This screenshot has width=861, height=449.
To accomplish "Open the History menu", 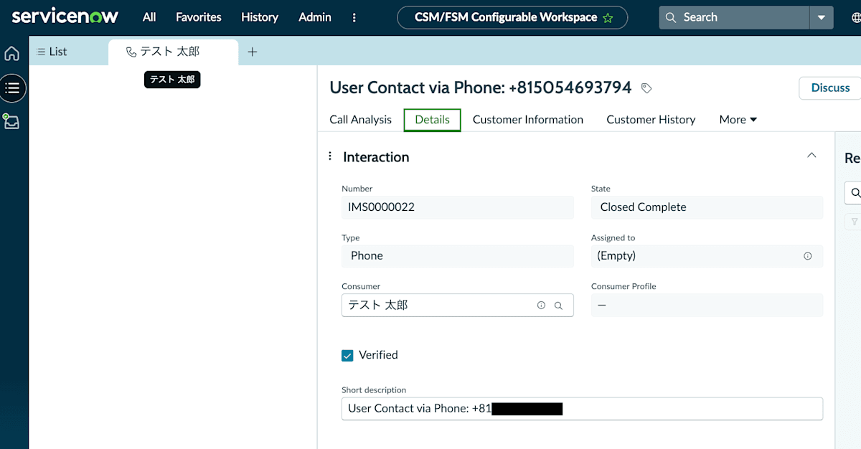I will pos(260,17).
